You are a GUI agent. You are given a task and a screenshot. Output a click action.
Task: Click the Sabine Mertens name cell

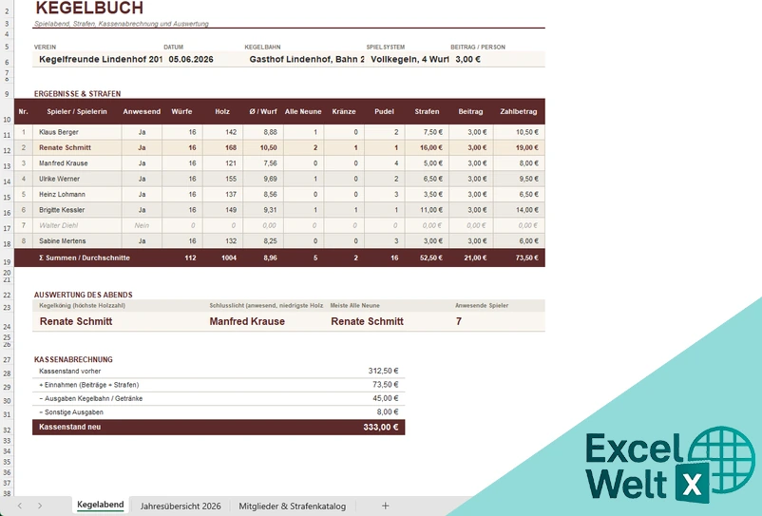click(x=77, y=241)
